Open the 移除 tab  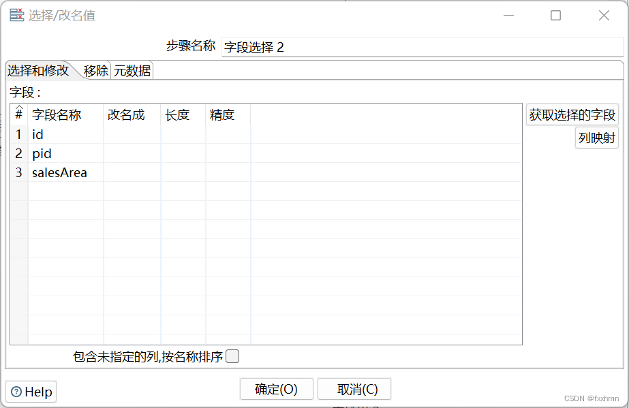coord(96,71)
